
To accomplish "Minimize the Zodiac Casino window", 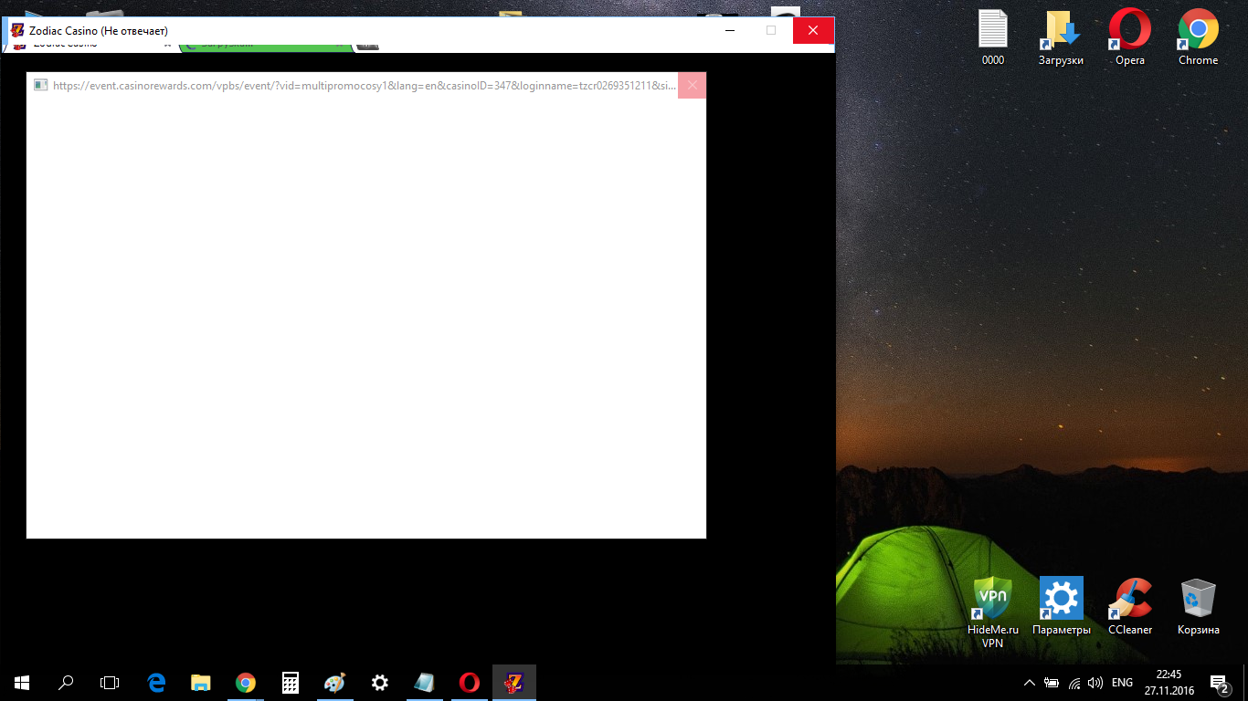I will point(730,30).
